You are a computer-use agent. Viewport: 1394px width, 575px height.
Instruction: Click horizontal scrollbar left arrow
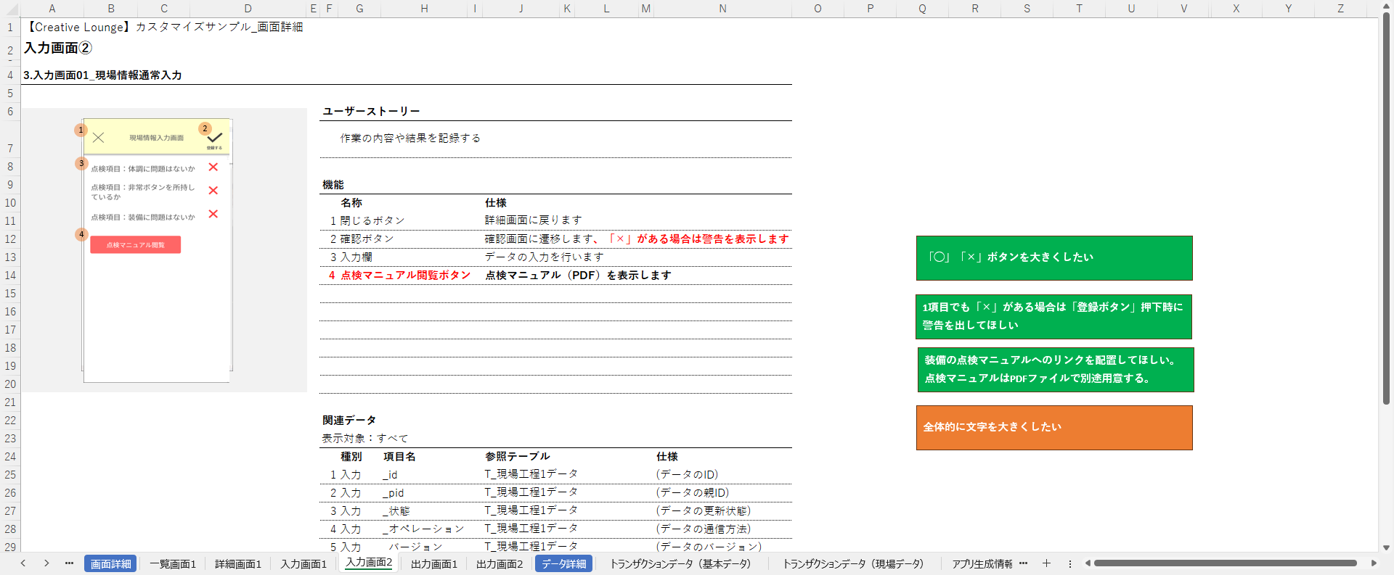click(1088, 563)
